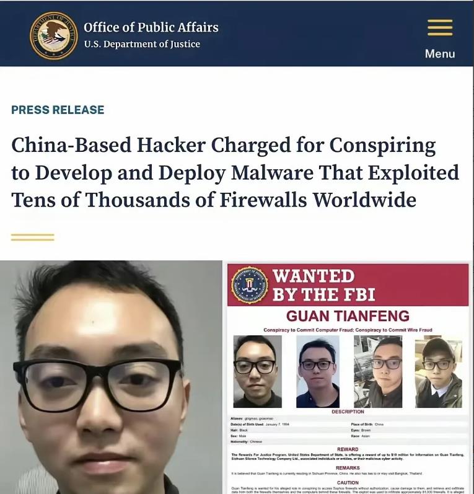Click the REMARKS section heading

(x=348, y=468)
